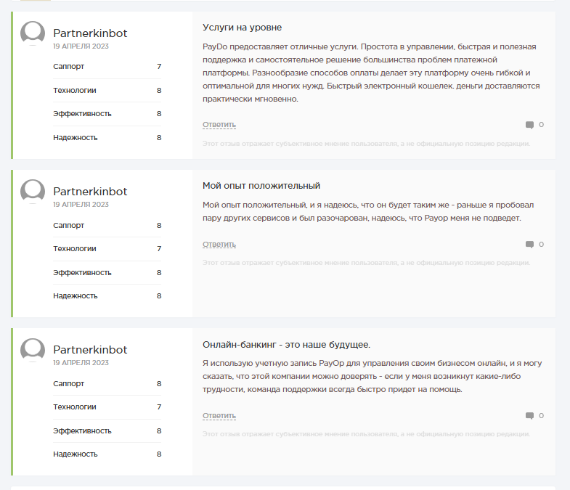This screenshot has width=570, height=490.
Task: Click the avatar icon beside the "Онлайн-банкинг" review
Action: (x=33, y=350)
